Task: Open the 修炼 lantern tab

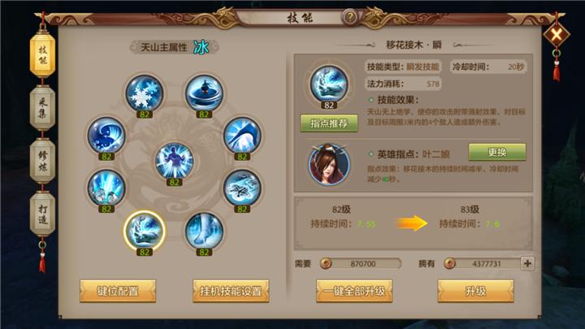Action: pyautogui.click(x=42, y=161)
